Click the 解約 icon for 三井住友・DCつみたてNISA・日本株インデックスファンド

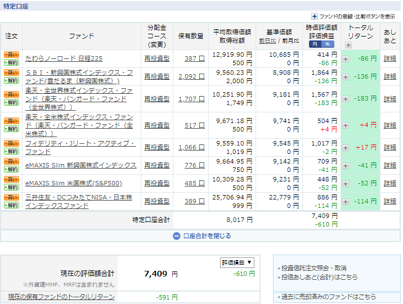[x=11, y=205]
